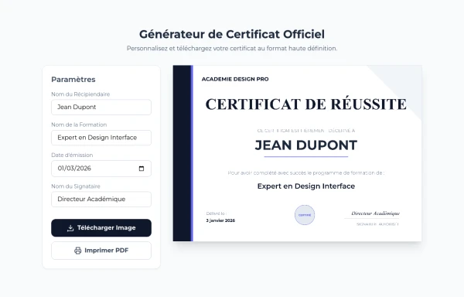Click the 'Nom du Signataire' label

(76, 186)
